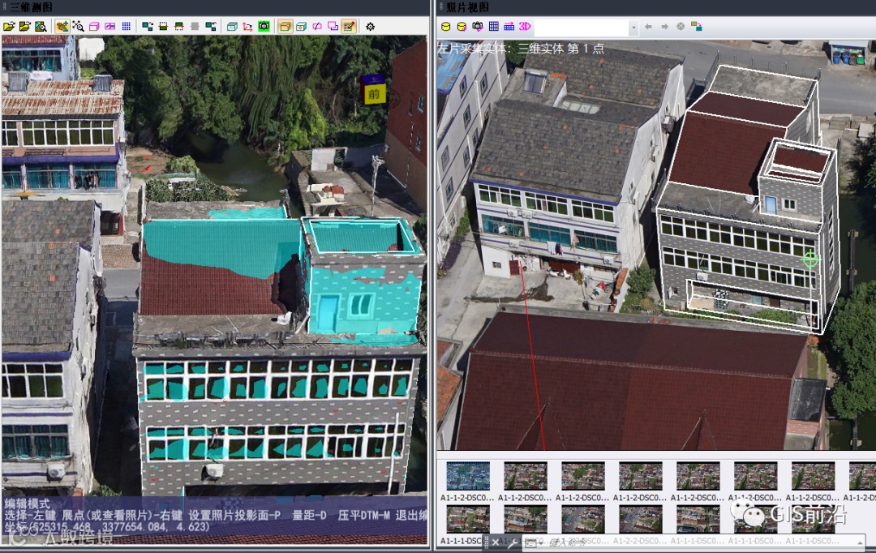Toggle the highlighted orange 3D box tool
The image size is (876, 553).
click(x=285, y=26)
